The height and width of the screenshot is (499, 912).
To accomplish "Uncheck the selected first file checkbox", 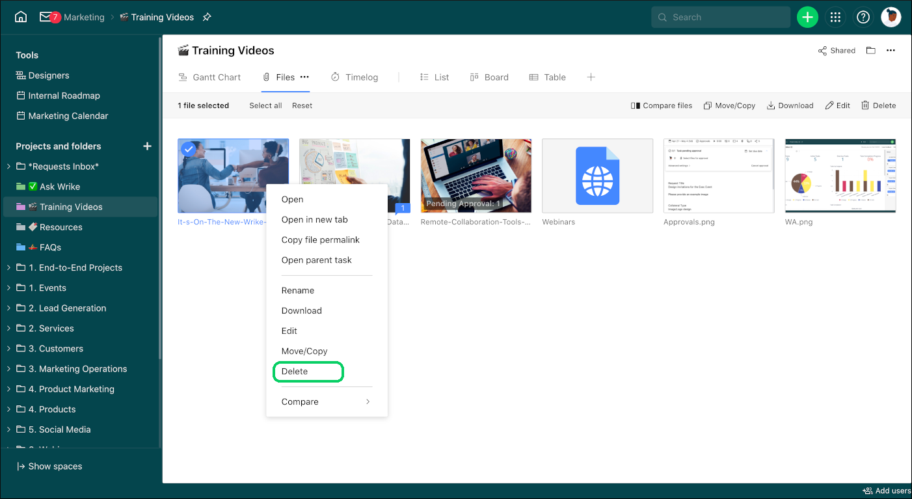I will (189, 150).
